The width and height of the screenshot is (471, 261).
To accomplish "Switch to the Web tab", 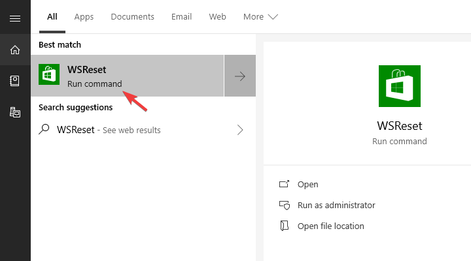I will (217, 17).
